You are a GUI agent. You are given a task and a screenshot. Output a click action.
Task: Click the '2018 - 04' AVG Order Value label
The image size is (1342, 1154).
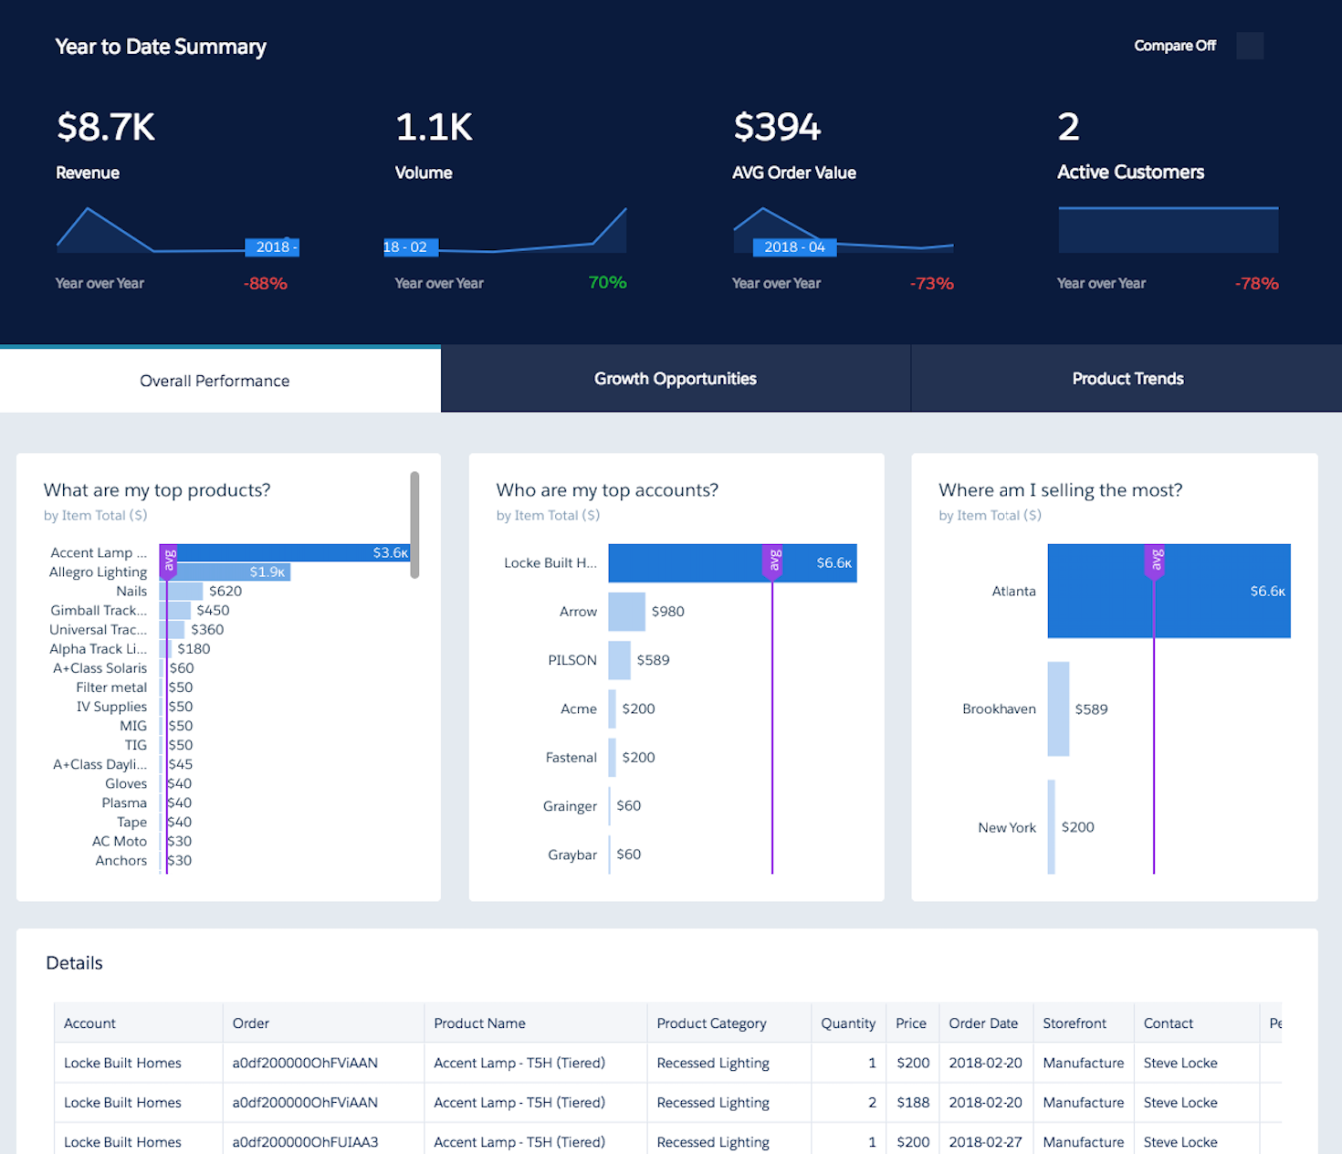793,247
